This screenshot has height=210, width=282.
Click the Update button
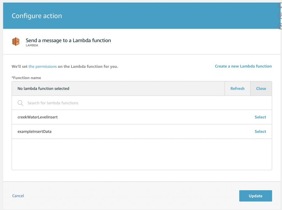pyautogui.click(x=256, y=196)
